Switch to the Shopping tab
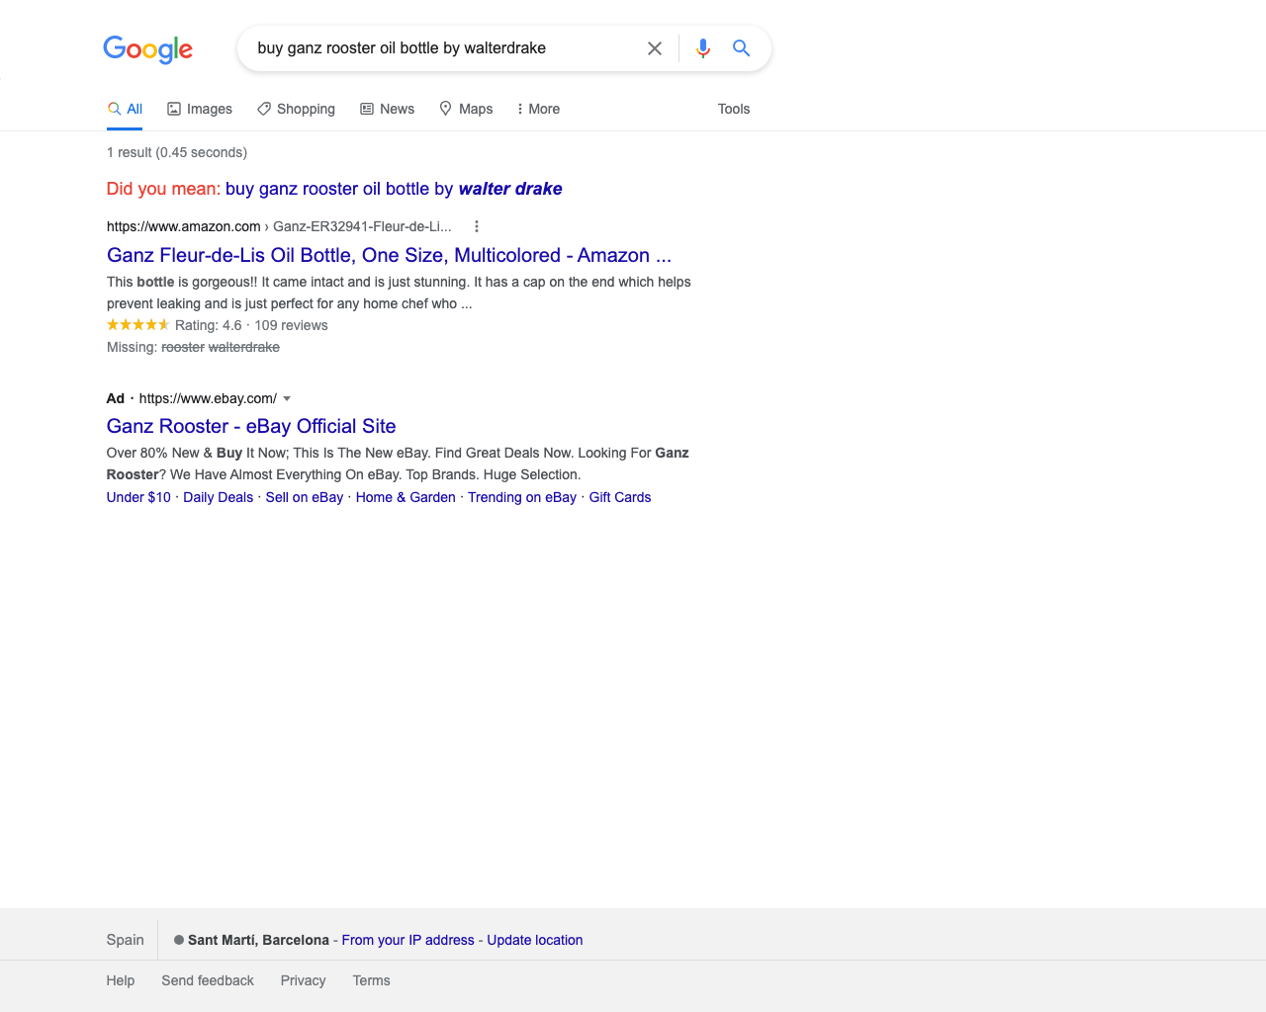Viewport: 1266px width, 1012px height. pos(296,109)
